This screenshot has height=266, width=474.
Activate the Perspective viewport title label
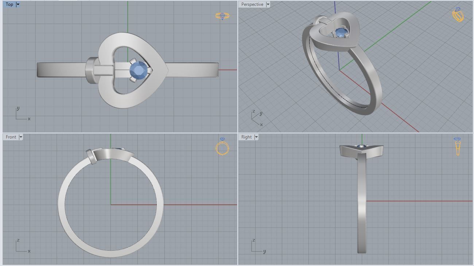[252, 4]
